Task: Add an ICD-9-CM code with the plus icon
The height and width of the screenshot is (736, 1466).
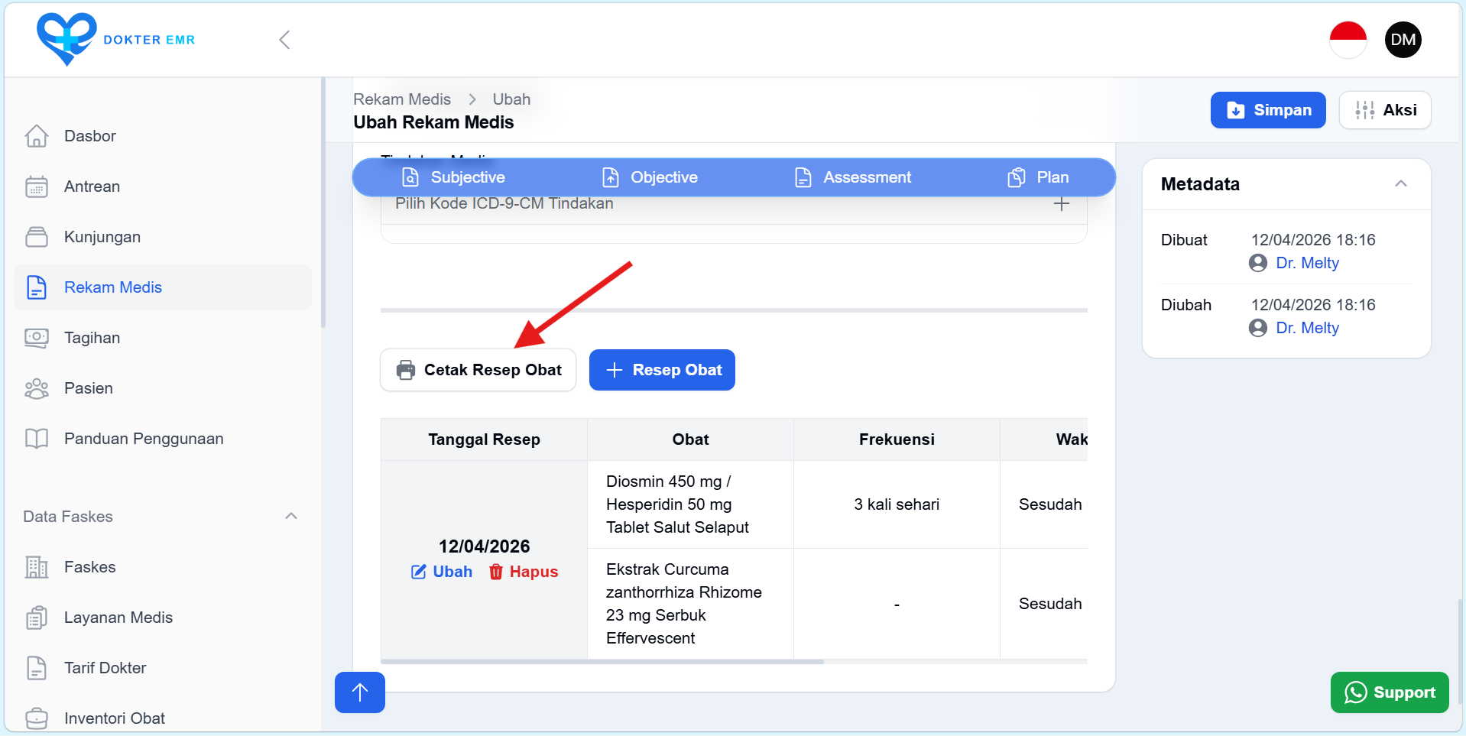Action: coord(1061,203)
